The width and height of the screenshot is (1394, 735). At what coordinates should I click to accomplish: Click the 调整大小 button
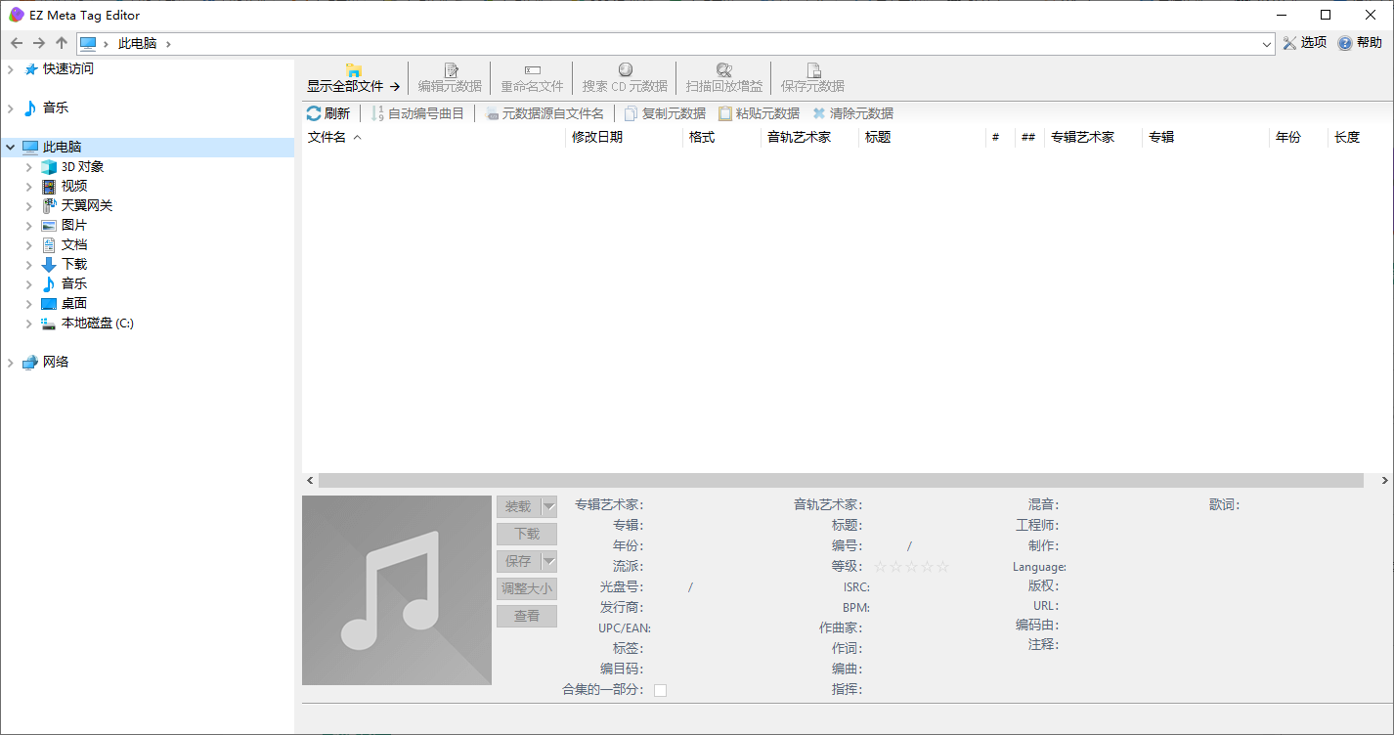pos(527,588)
